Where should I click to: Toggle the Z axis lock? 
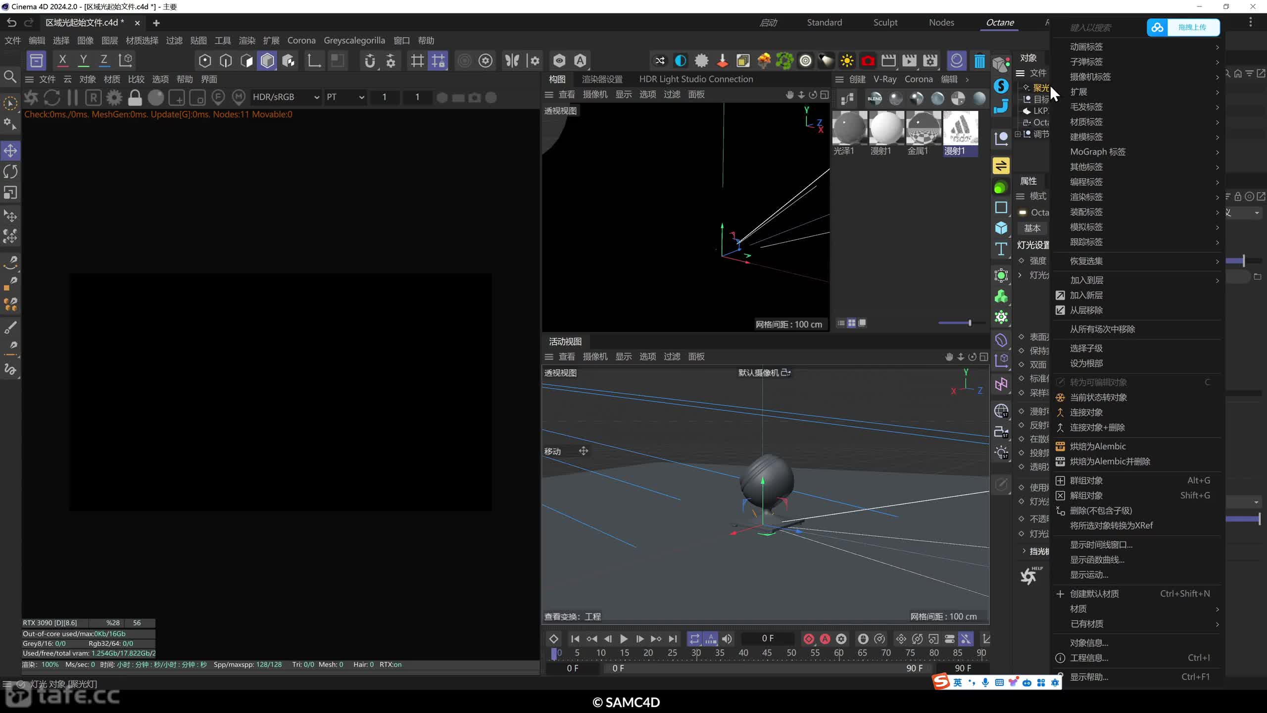pyautogui.click(x=104, y=60)
